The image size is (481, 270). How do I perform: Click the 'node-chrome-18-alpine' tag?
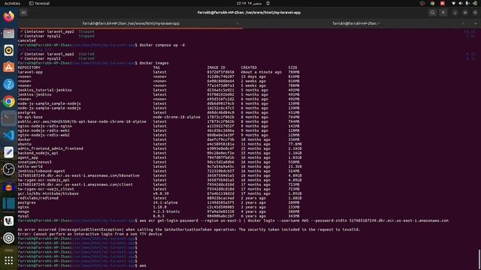click(x=177, y=117)
